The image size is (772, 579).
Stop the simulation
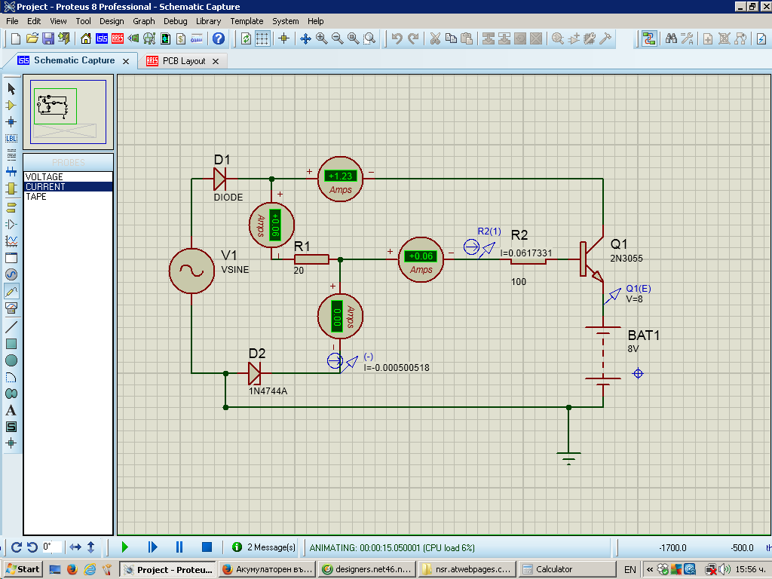tap(207, 547)
